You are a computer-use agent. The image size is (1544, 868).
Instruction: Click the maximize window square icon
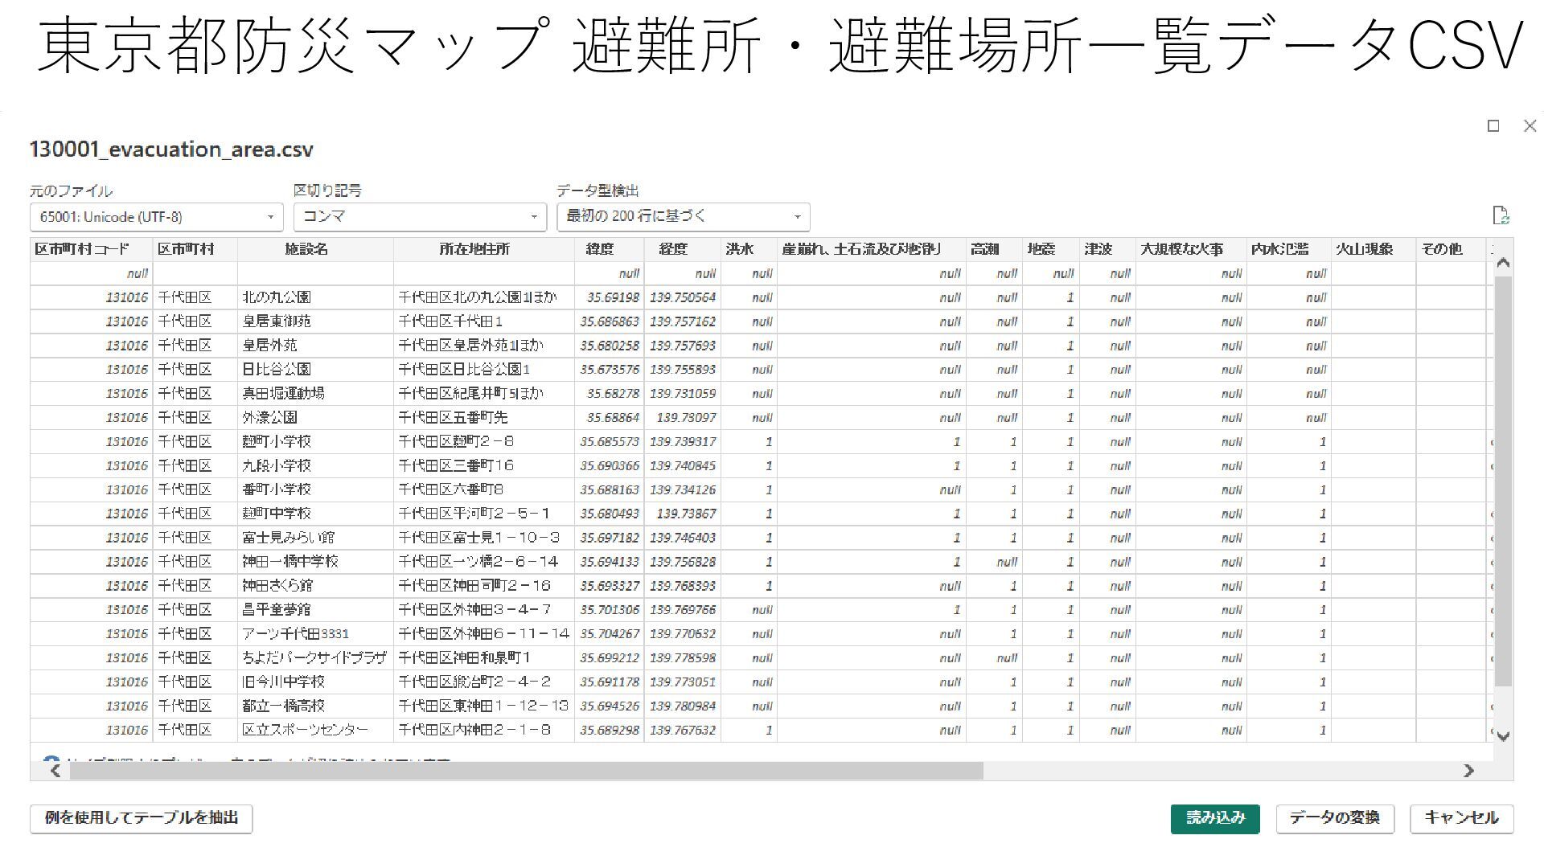click(x=1493, y=126)
